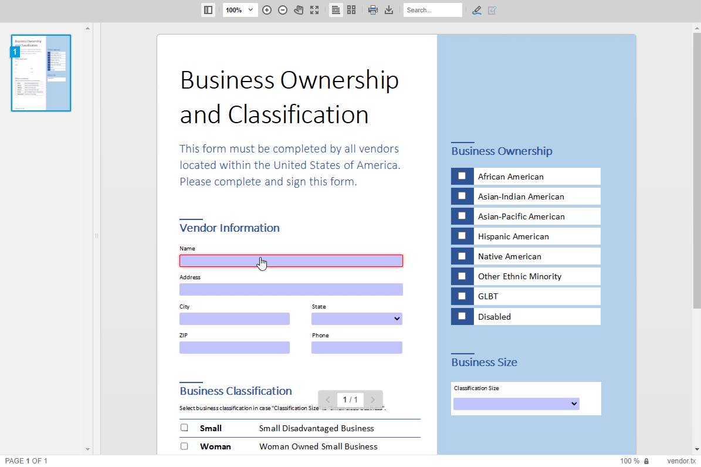Enter full screen mode
Image resolution: width=701 pixels, height=467 pixels.
coord(314,10)
